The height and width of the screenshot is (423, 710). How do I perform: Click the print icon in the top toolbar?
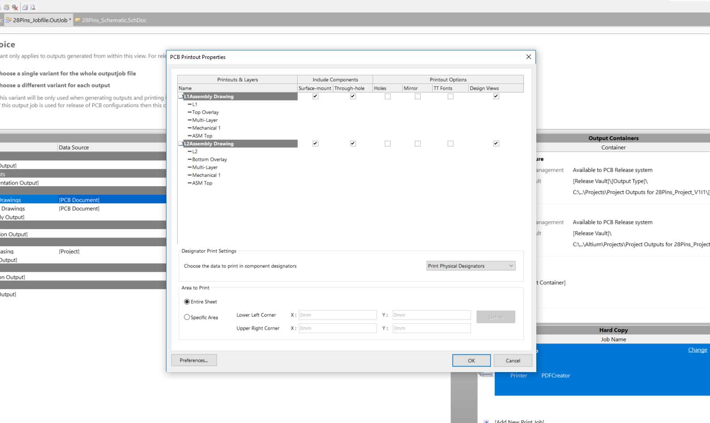pos(25,7)
